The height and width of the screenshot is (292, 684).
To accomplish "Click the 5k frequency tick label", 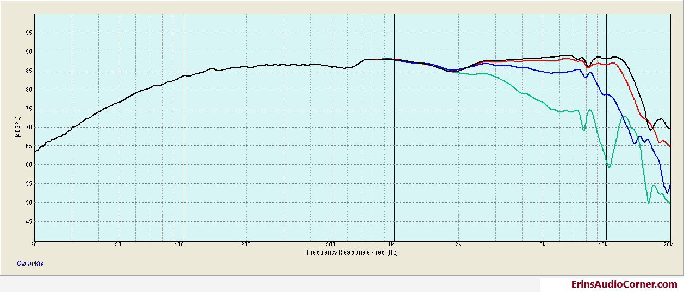I will [x=542, y=245].
